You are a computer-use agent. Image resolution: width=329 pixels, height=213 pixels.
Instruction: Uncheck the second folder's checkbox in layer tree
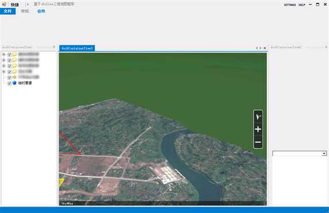9,60
